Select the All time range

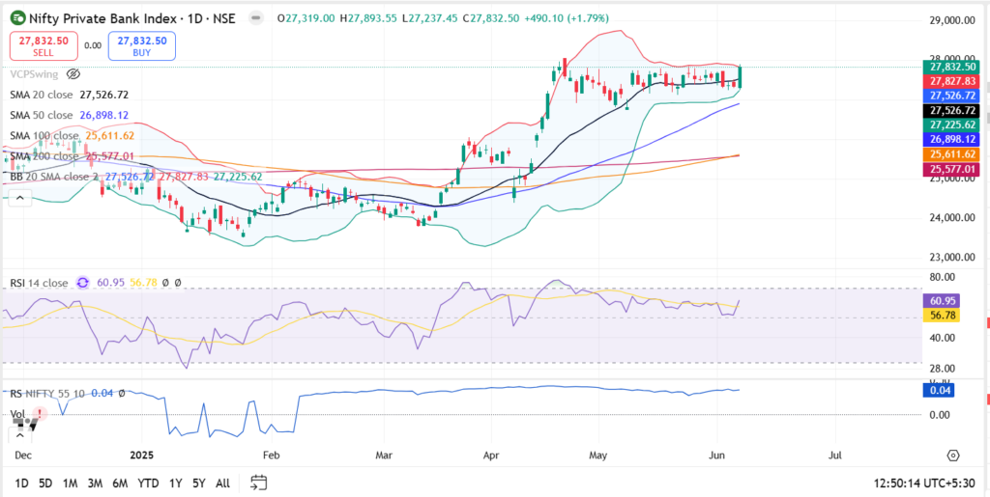pos(222,483)
